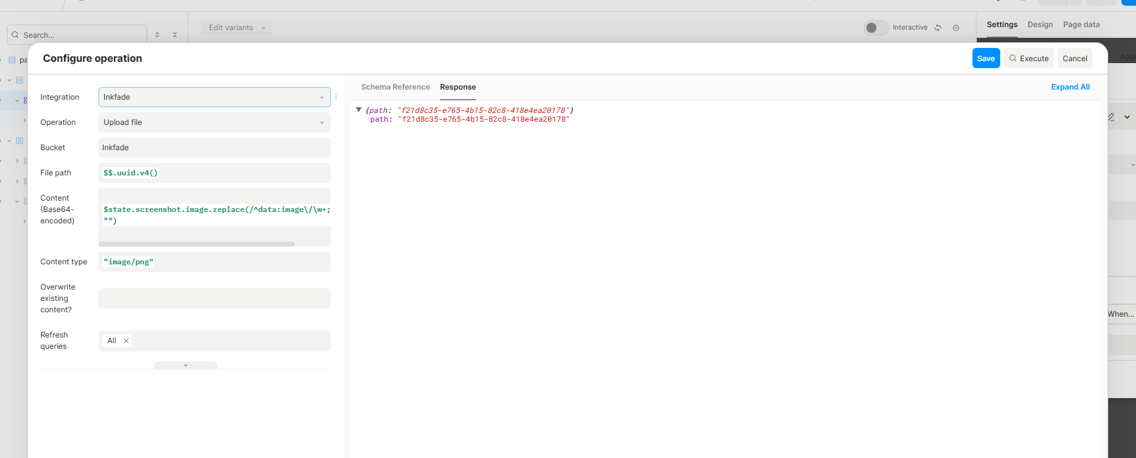
Task: Click the three-dot menu beside Integration field
Action: click(336, 97)
